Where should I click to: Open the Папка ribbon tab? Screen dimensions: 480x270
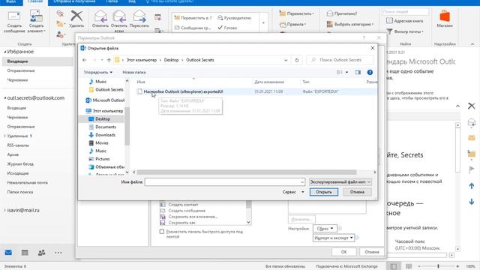[x=112, y=1]
